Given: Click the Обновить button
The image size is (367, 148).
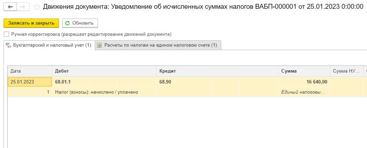Looking at the screenshot, I should point(80,23).
